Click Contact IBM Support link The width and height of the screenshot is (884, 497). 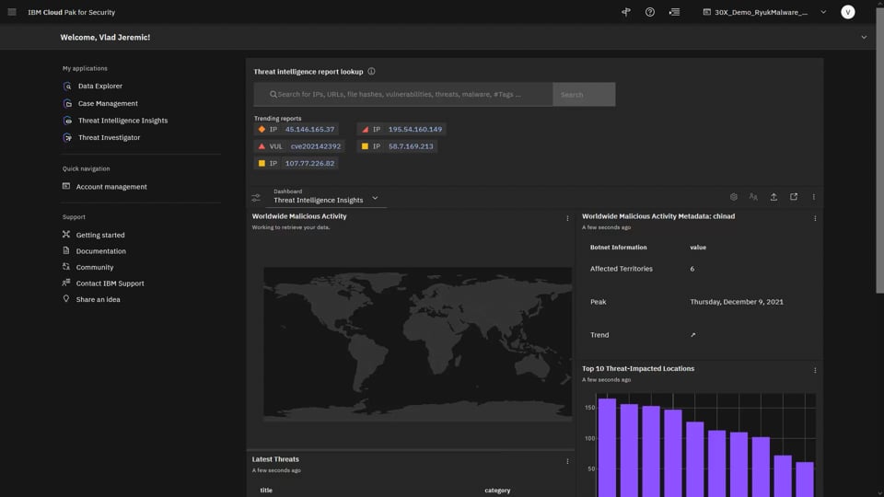coord(110,283)
